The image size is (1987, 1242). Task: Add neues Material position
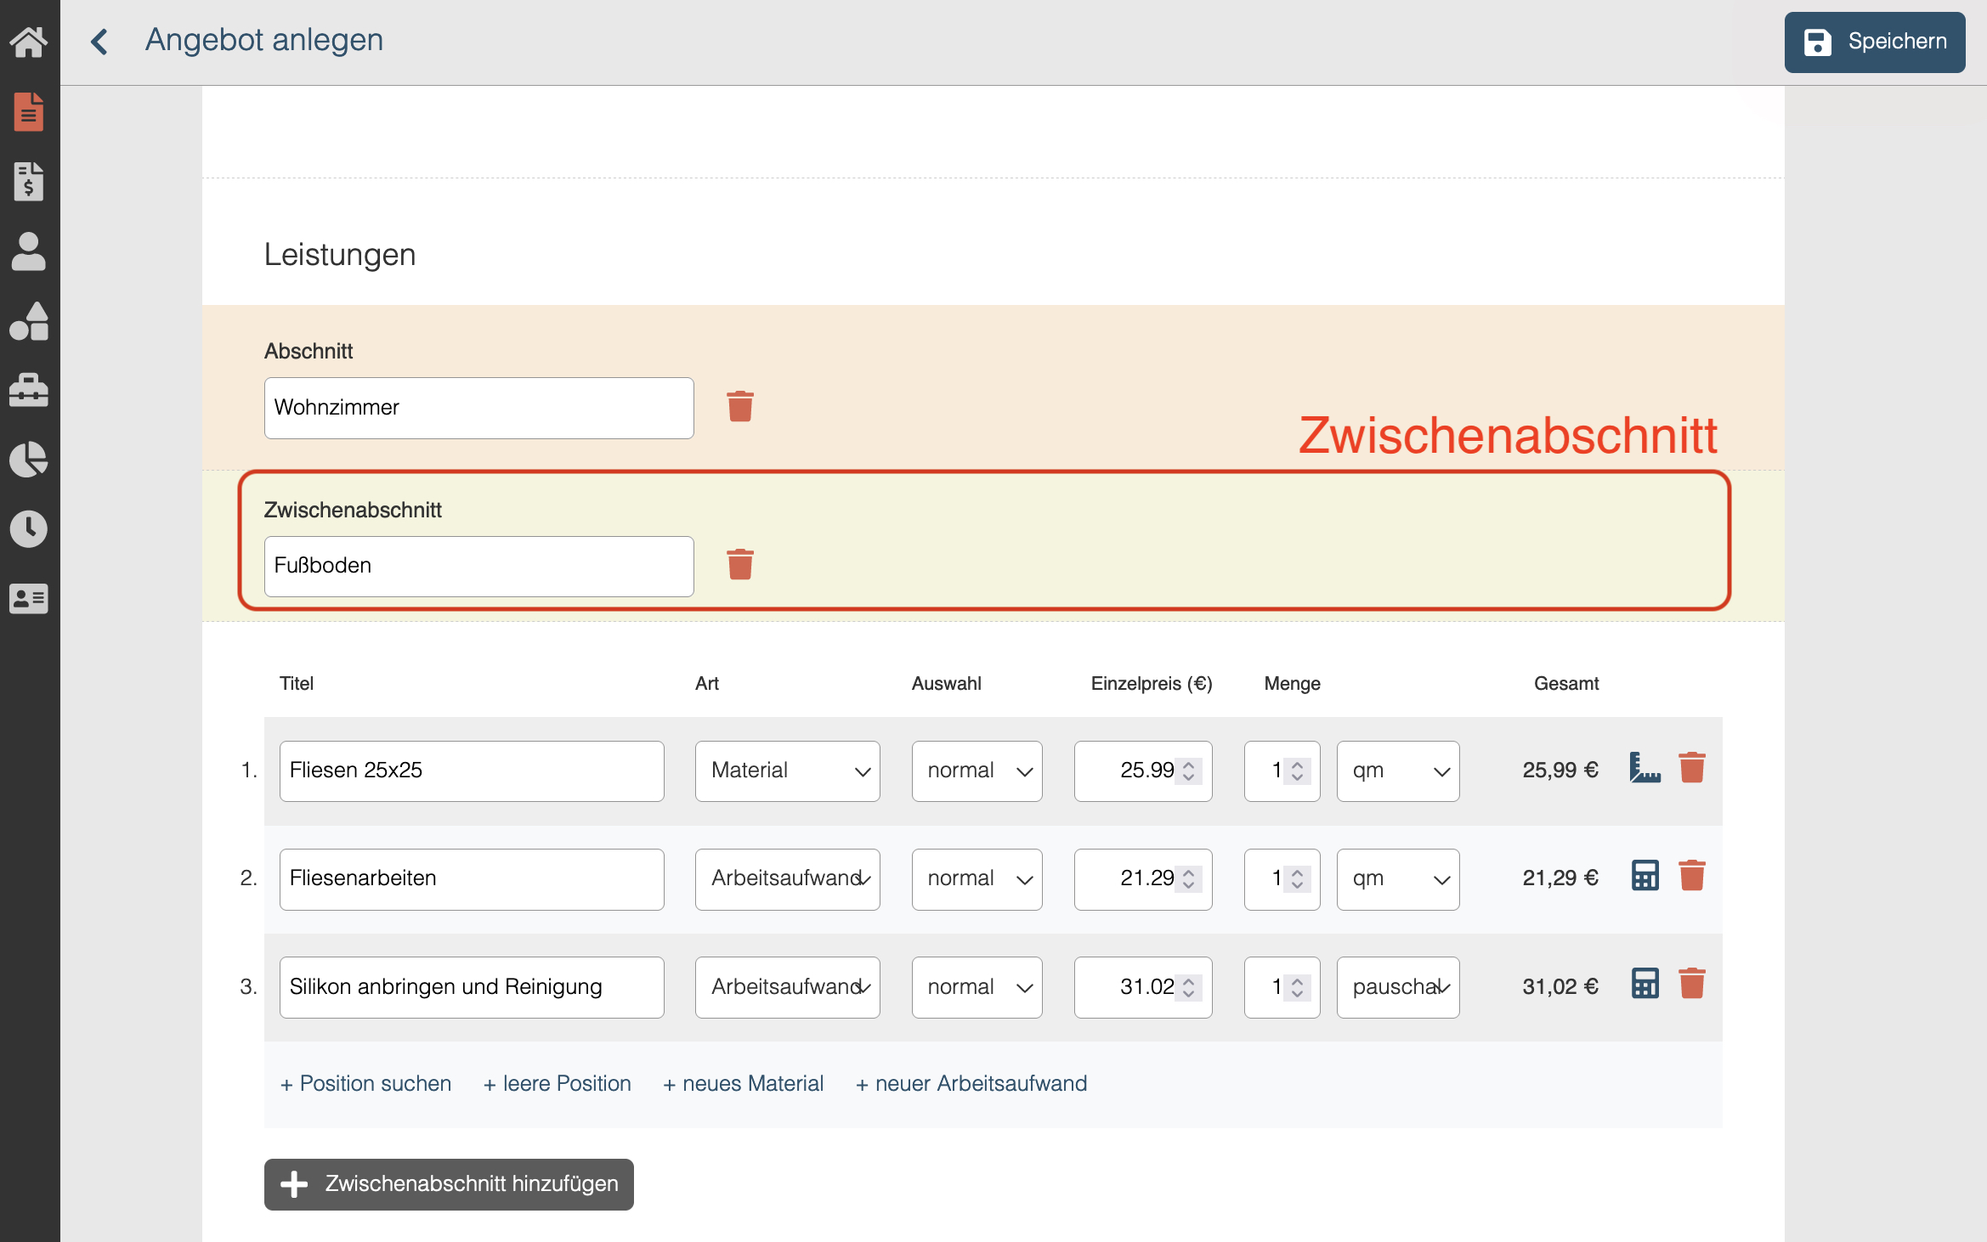coord(743,1083)
